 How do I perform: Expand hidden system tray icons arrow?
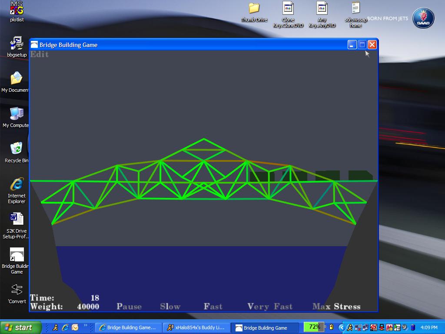(x=342, y=327)
